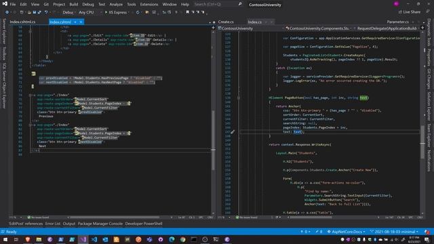Image resolution: width=434 pixels, height=244 pixels.
Task: Open the Toolbox side panel
Action: tap(4, 53)
